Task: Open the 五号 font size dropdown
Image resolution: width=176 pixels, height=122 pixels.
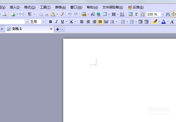Action: pos(43,22)
